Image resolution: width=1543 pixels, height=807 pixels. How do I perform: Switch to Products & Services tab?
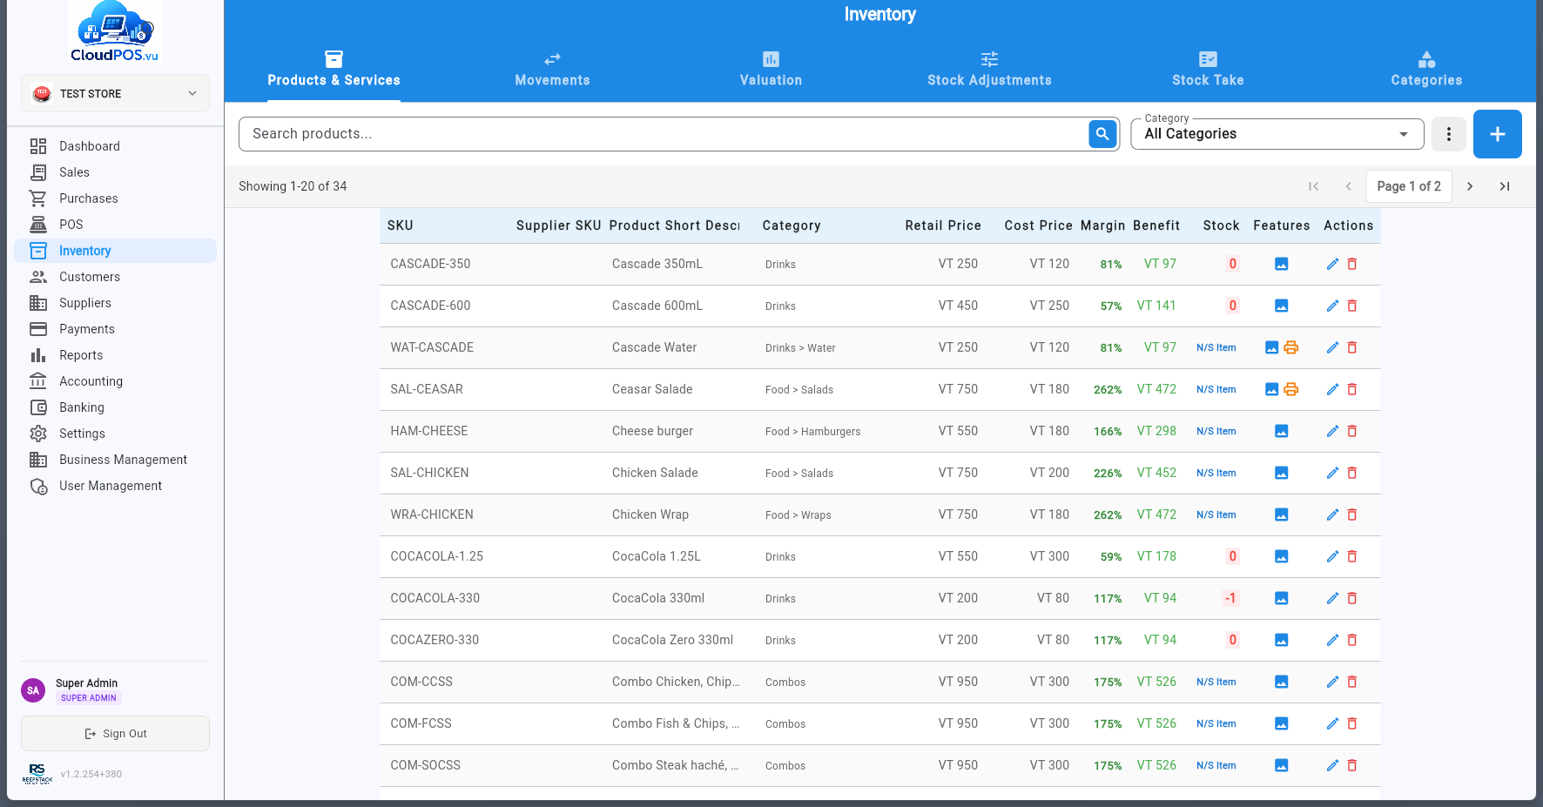click(334, 70)
